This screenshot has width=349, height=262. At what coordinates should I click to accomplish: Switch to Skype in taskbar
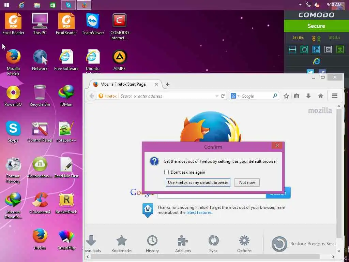pos(68,5)
